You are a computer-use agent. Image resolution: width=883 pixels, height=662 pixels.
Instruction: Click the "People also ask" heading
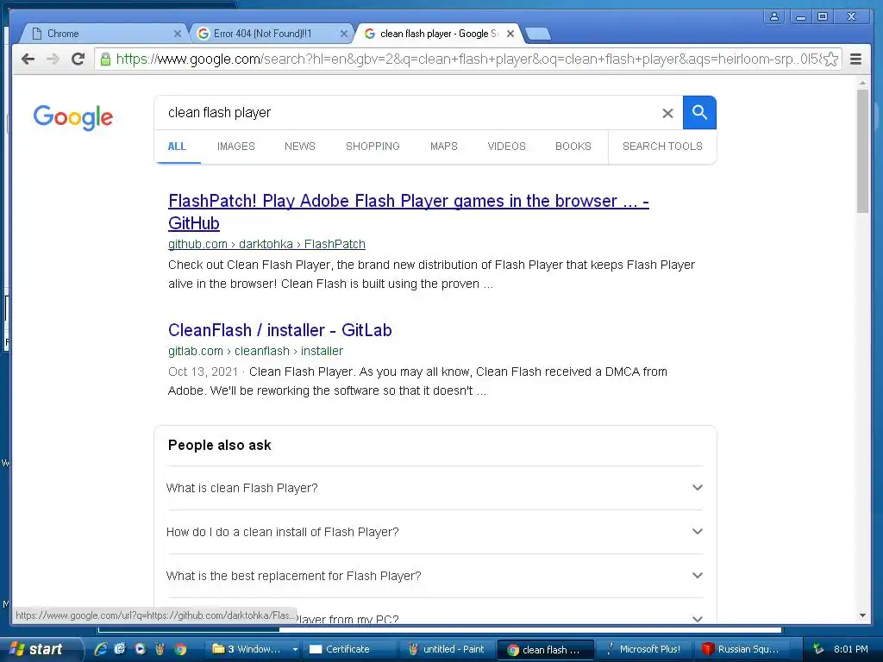click(x=220, y=446)
